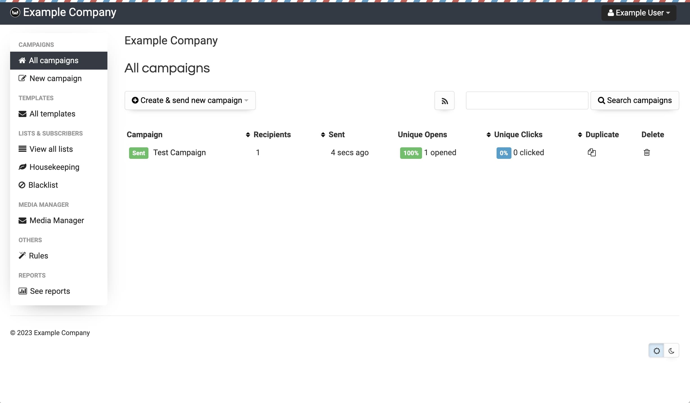
Task: Click Search campaigns button
Action: point(635,100)
